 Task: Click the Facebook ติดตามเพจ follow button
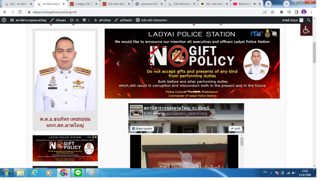(142, 128)
